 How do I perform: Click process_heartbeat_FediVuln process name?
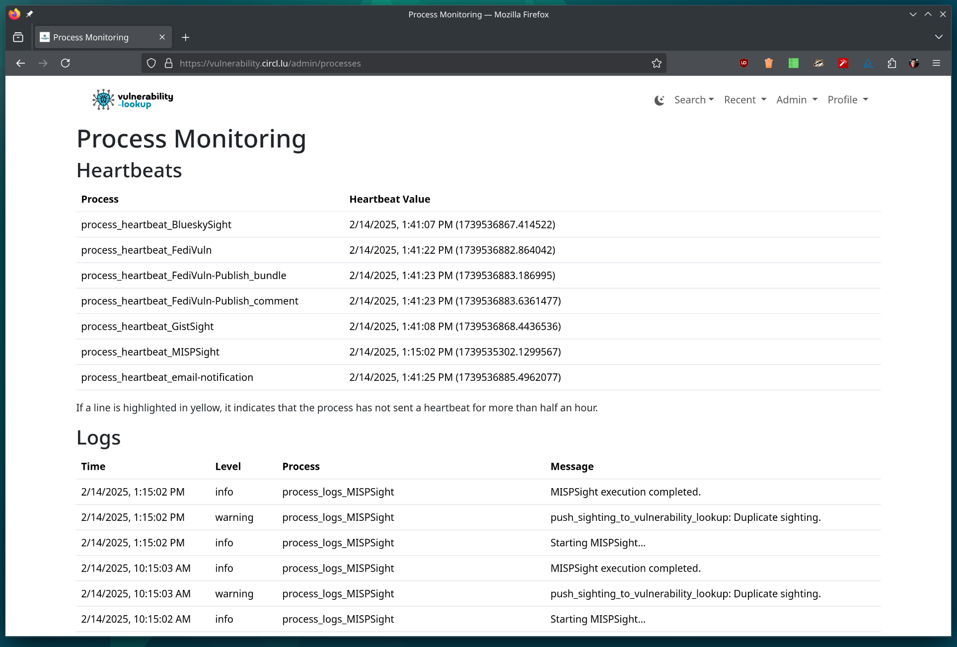146,250
